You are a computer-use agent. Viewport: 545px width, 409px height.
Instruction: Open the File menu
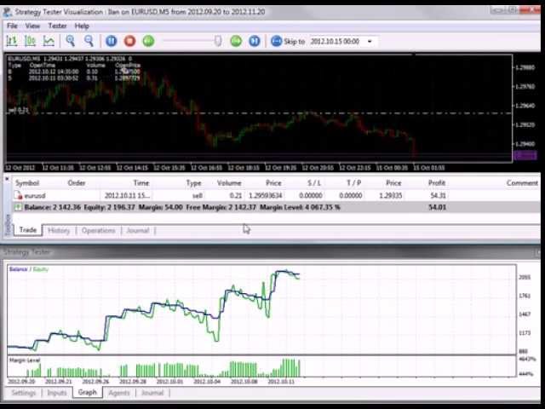pos(12,26)
